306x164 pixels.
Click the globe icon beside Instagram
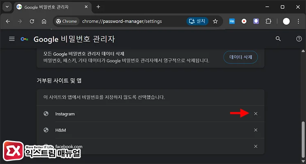click(x=46, y=114)
